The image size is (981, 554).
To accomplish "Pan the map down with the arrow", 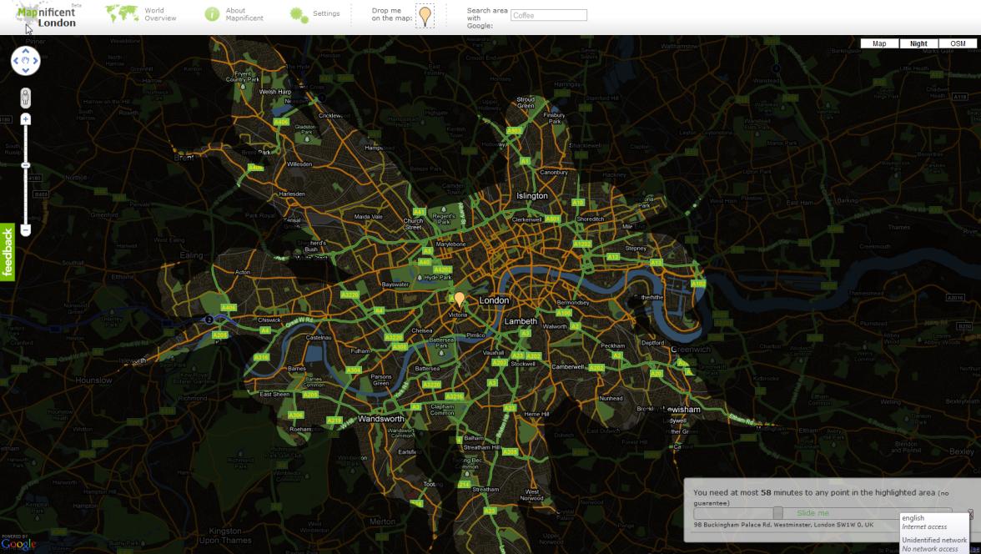I will click(x=26, y=71).
